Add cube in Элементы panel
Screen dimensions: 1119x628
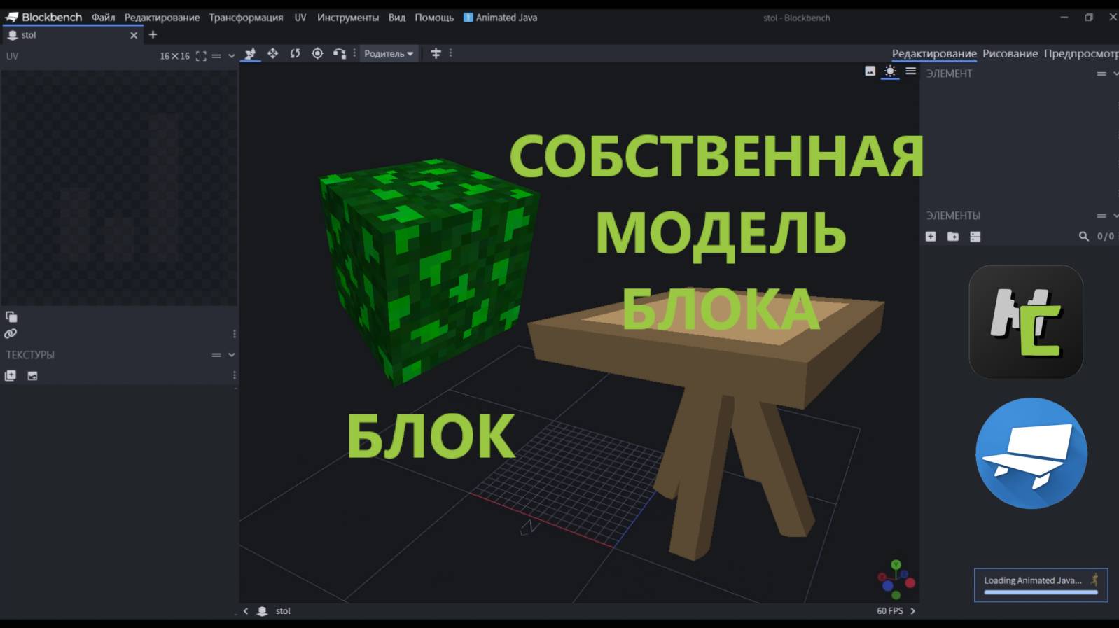coord(931,237)
